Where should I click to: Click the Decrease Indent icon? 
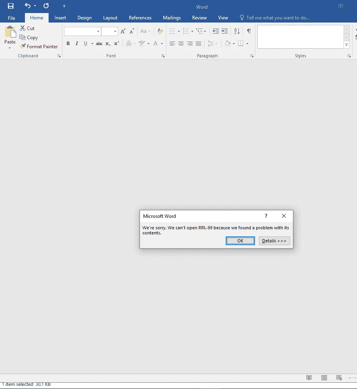tap(216, 31)
